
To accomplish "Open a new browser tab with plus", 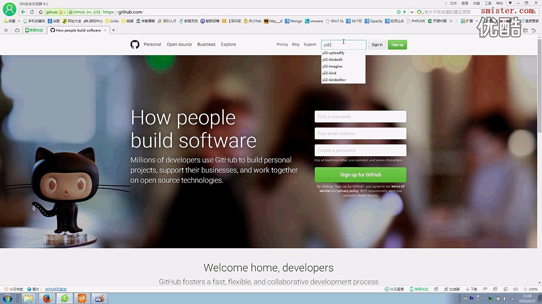I will (113, 30).
